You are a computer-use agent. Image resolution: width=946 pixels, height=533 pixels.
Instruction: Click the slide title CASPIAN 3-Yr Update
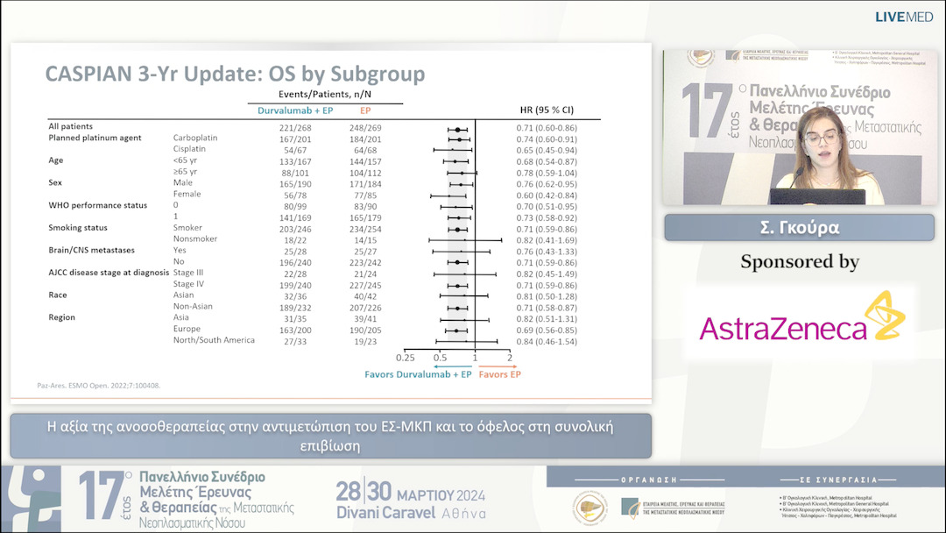click(x=236, y=74)
